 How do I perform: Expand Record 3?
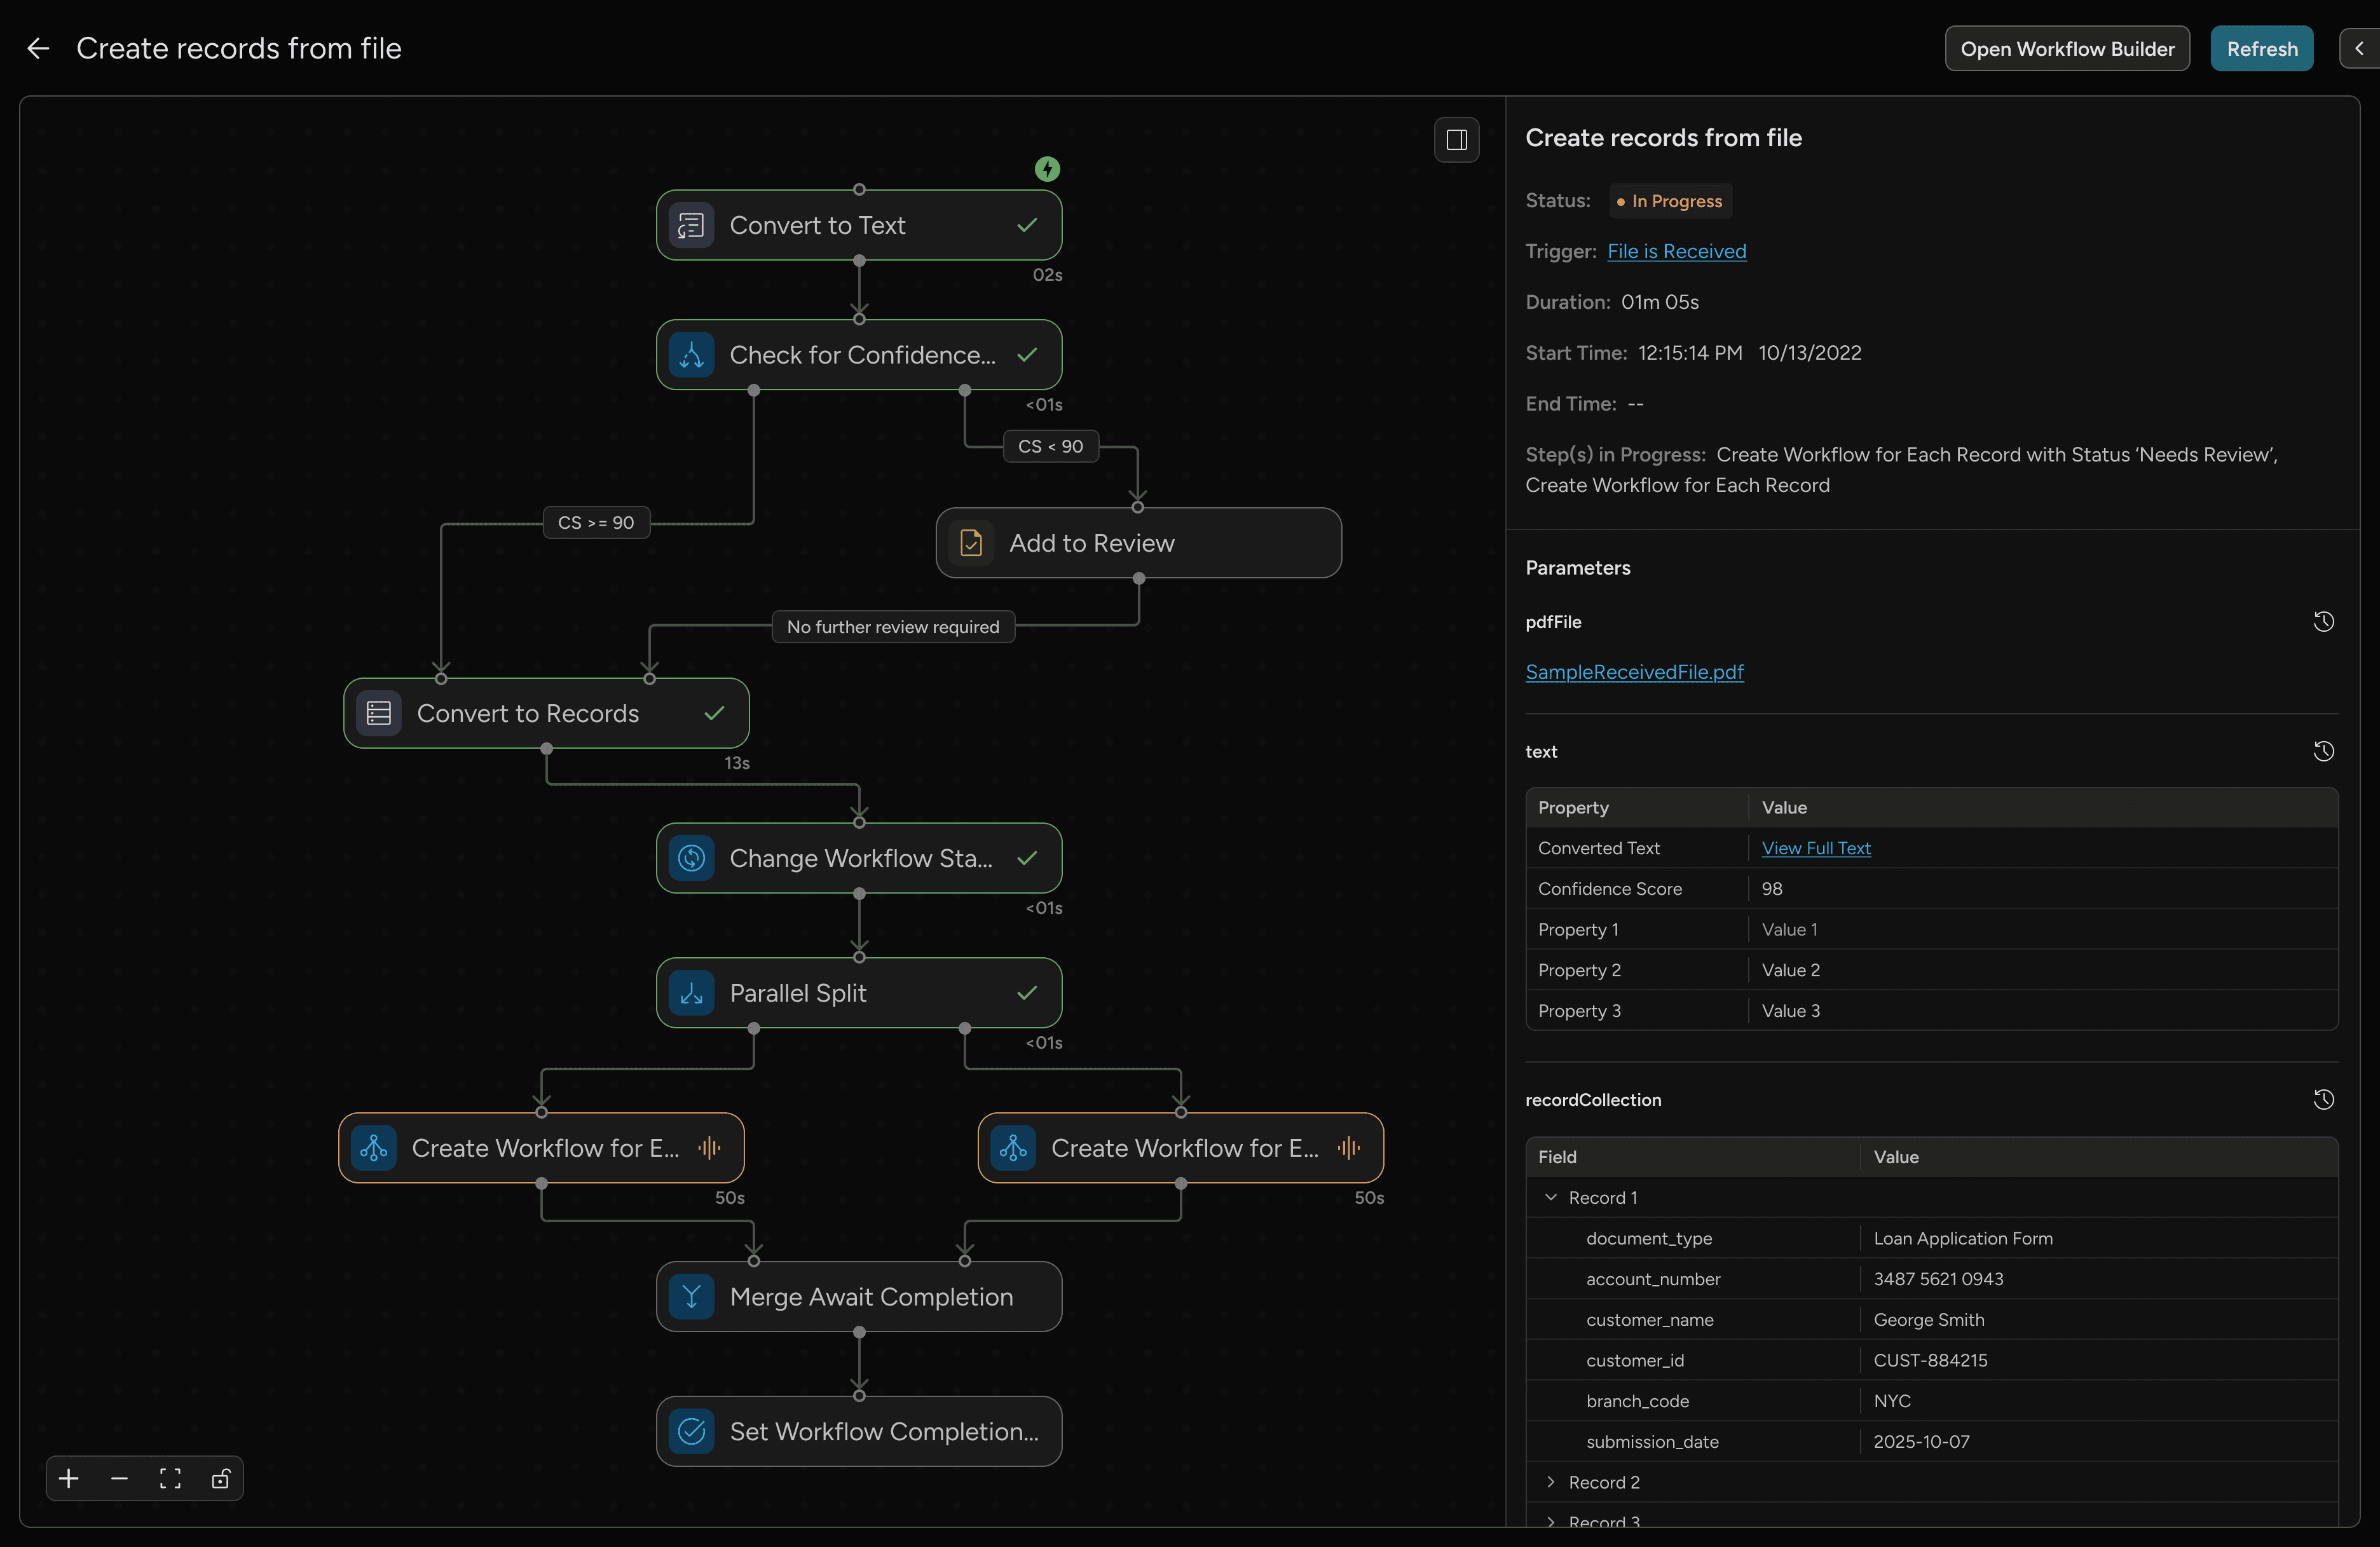tap(1552, 1522)
